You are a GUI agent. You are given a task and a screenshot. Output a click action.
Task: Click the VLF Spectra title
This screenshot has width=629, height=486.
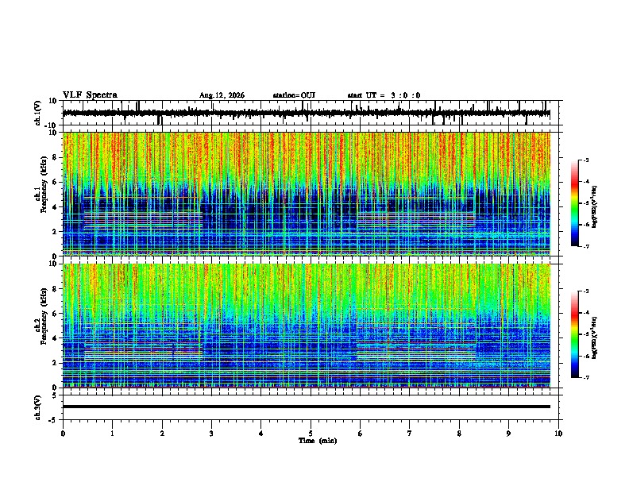click(90, 95)
